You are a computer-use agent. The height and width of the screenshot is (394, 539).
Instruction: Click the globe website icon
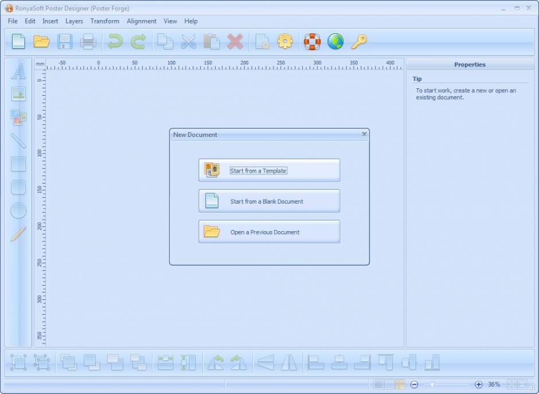point(335,42)
